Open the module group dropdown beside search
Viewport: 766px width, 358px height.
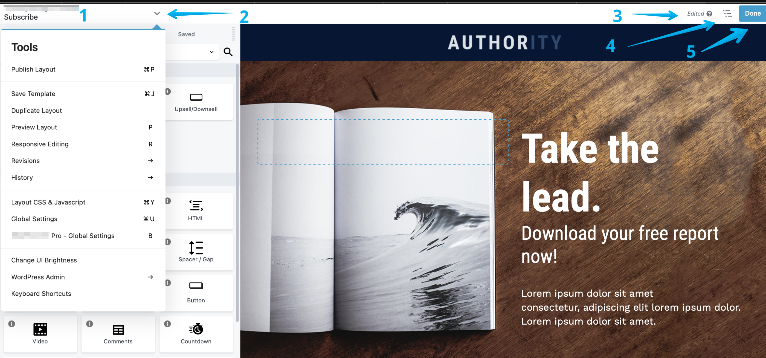211,52
